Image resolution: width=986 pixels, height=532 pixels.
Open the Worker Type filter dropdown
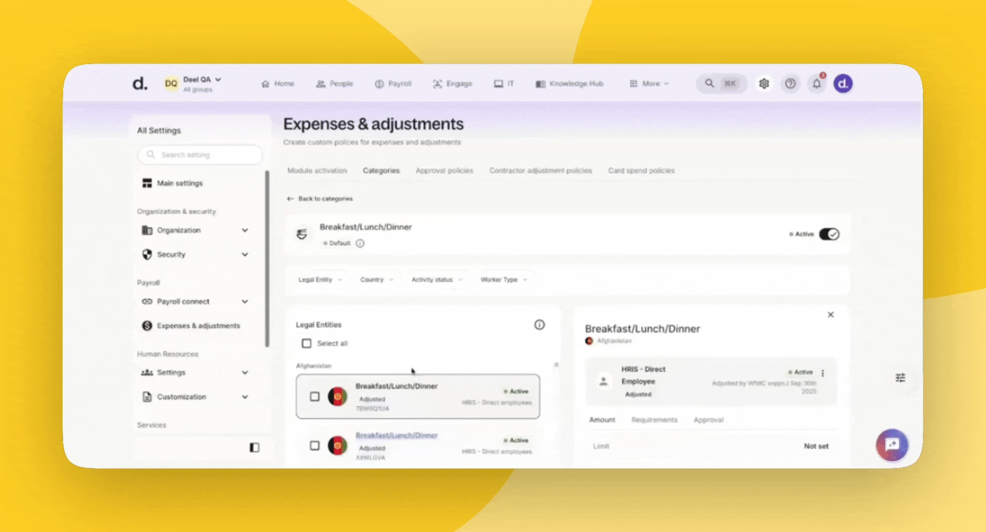[503, 280]
